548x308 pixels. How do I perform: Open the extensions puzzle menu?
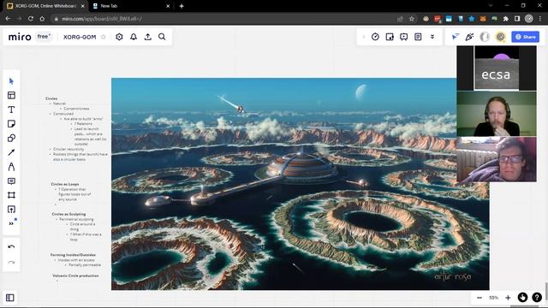pos(506,19)
